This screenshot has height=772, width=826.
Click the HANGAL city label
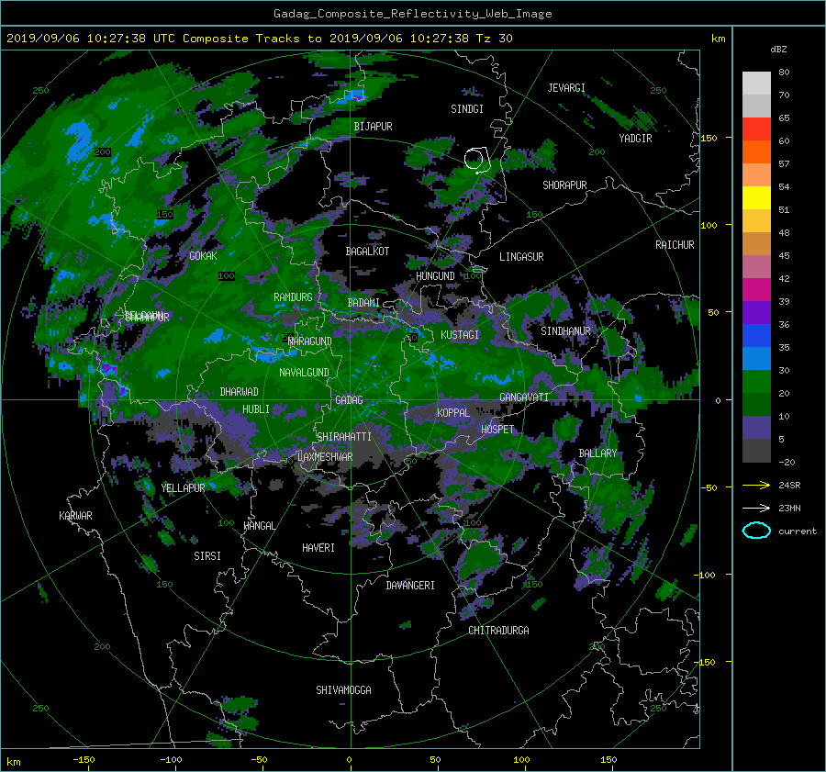[260, 526]
